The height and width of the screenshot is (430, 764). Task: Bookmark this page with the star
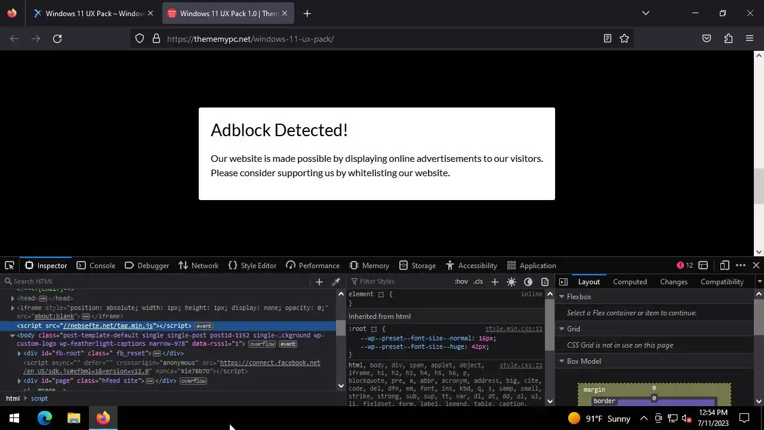624,38
